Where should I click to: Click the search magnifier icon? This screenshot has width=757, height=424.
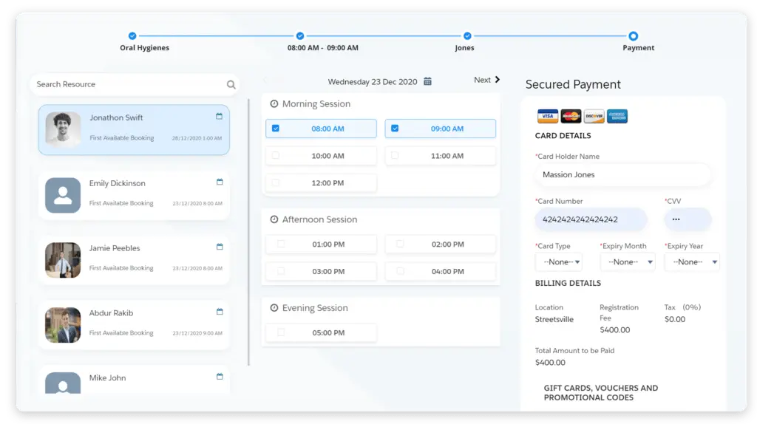point(231,84)
